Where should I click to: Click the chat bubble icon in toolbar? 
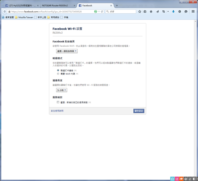(186, 12)
